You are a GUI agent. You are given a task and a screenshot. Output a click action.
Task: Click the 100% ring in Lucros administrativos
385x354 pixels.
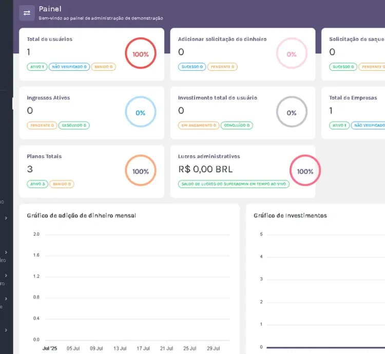(x=305, y=171)
